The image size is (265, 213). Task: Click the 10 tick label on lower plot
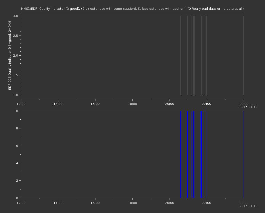pyautogui.click(x=16, y=111)
